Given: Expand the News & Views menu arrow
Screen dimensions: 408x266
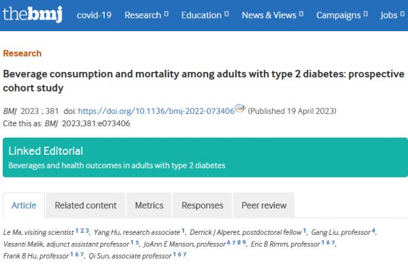Looking at the screenshot, I should [x=301, y=14].
